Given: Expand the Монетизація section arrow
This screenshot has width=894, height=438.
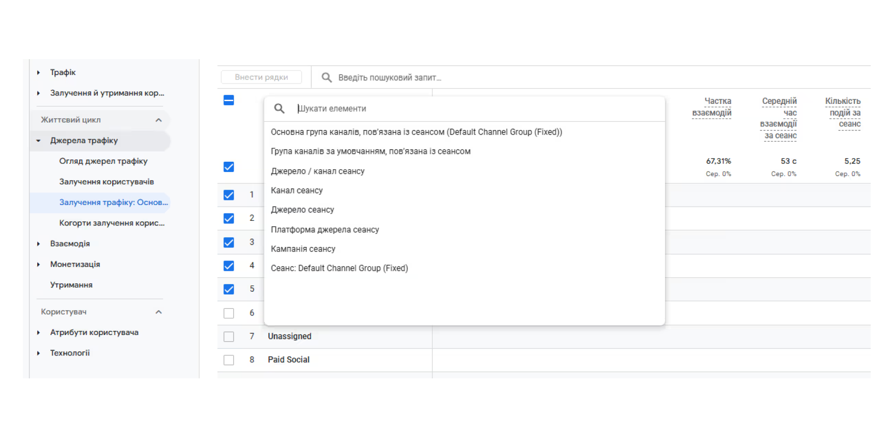Looking at the screenshot, I should pyautogui.click(x=39, y=265).
